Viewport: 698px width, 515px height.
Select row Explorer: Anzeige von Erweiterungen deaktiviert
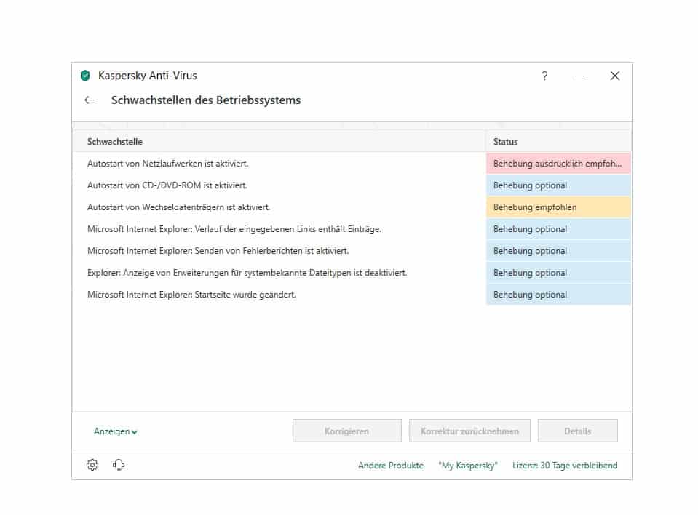(352, 273)
